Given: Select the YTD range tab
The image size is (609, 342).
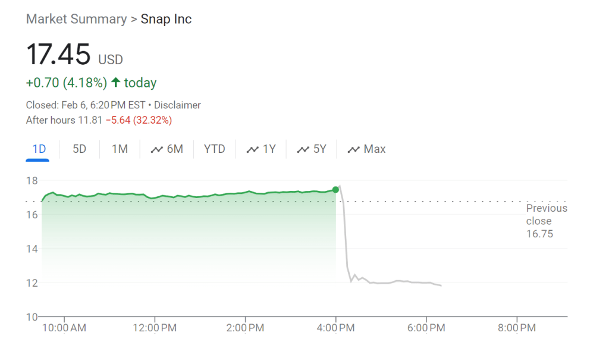Looking at the screenshot, I should coord(215,149).
